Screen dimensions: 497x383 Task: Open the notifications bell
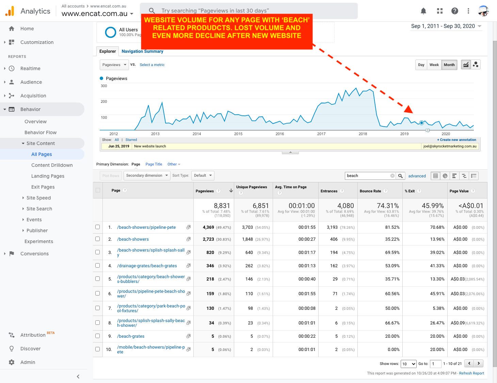point(423,11)
